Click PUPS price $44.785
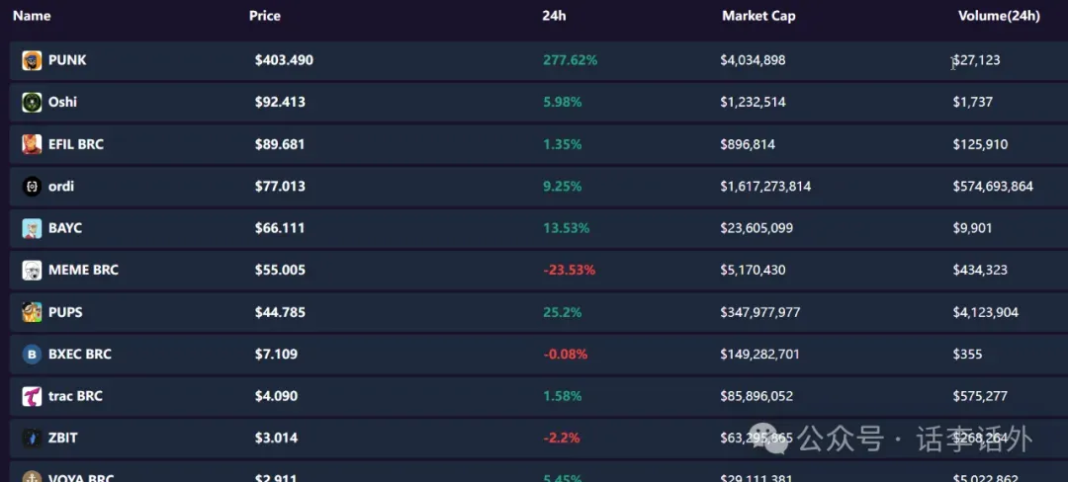This screenshot has height=482, width=1068. [280, 313]
